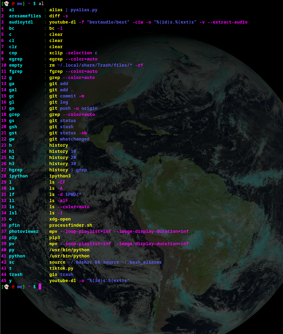The height and width of the screenshot is (334, 283).
Task: Click the 'photoviewer' alias name
Action: [24, 231]
